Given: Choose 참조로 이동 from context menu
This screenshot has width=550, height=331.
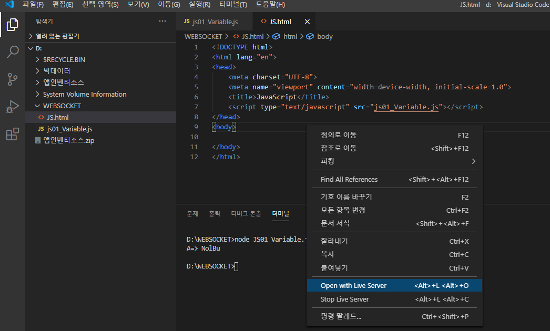Looking at the screenshot, I should tap(394, 148).
